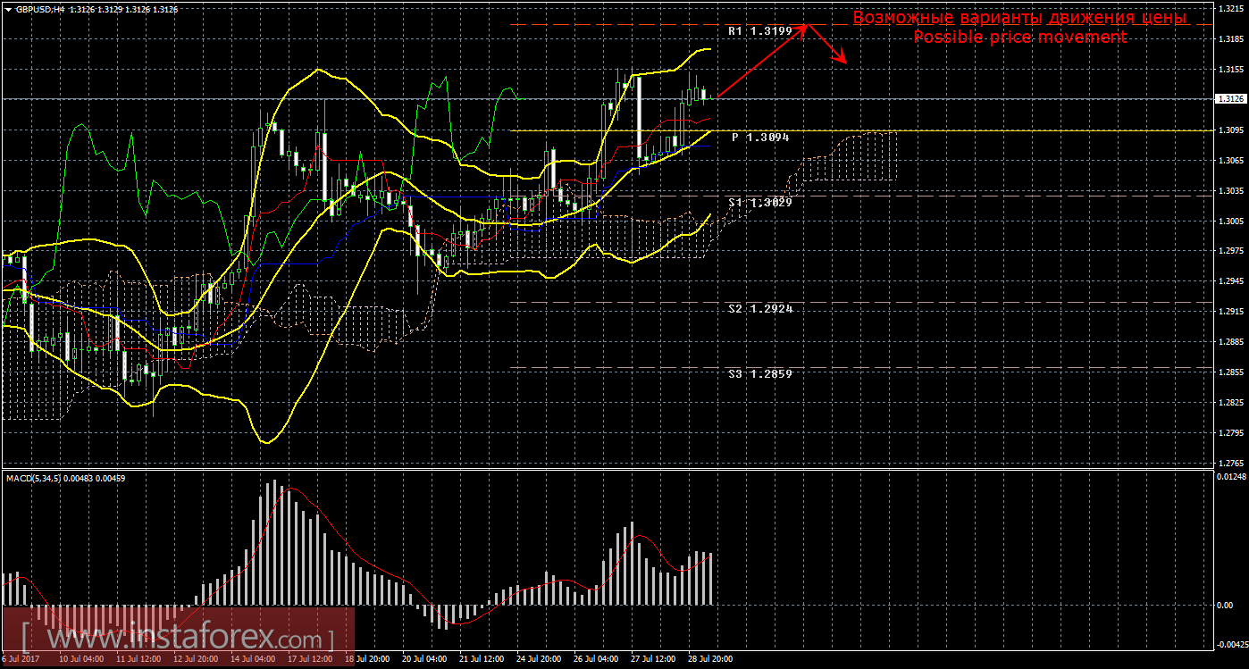Select the S1 1.3029 support label
Image resolution: width=1249 pixels, height=669 pixels.
(760, 203)
